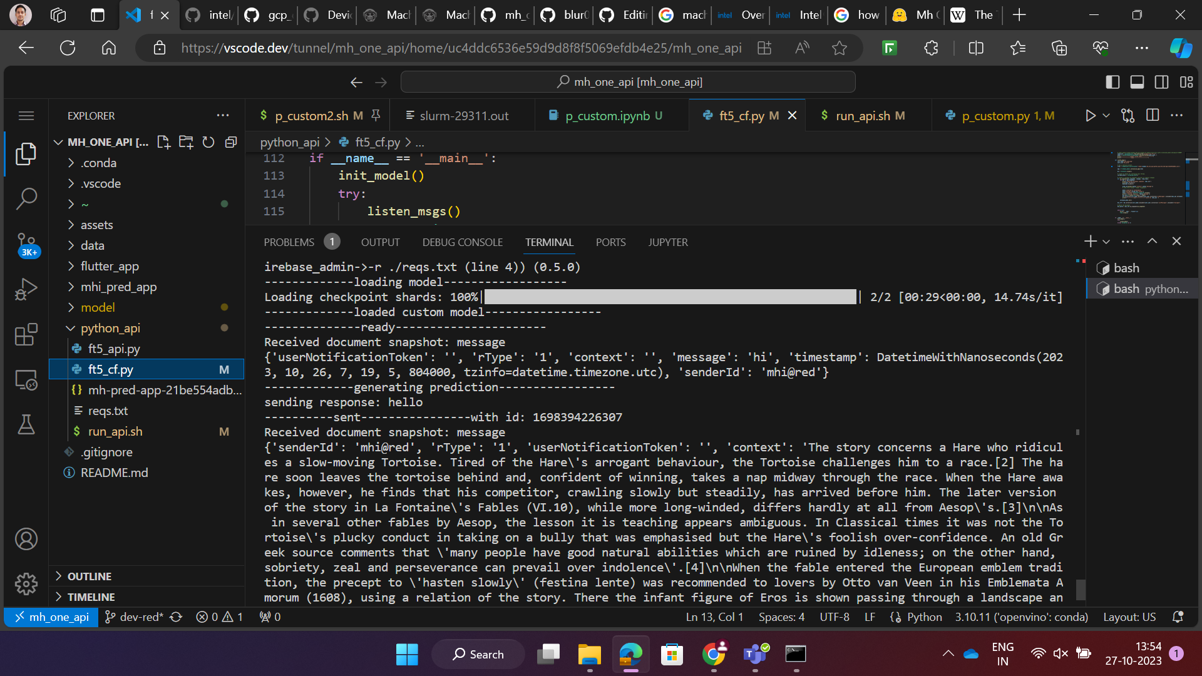Open the Source Control view

click(26, 244)
